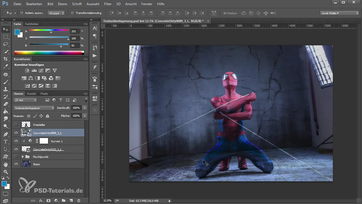Viewport: 362px width, 204px height.
Task: Select the Zoom tool
Action: pyautogui.click(x=6, y=172)
